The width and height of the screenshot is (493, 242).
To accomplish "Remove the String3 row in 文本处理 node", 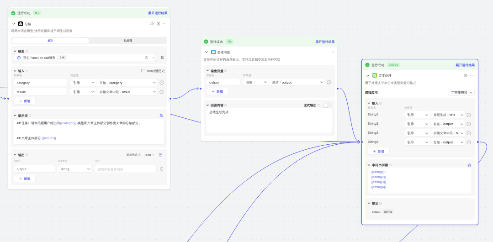I will 469,133.
